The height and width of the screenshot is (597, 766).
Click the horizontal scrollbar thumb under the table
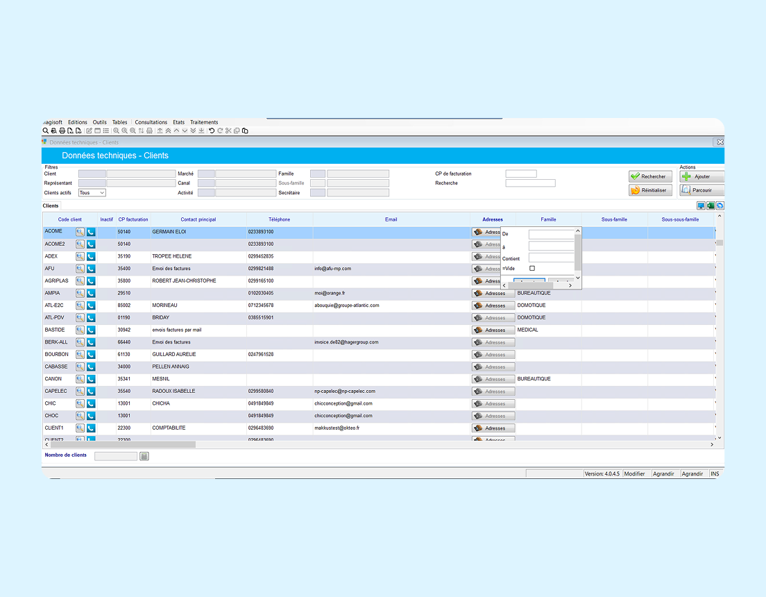(123, 445)
